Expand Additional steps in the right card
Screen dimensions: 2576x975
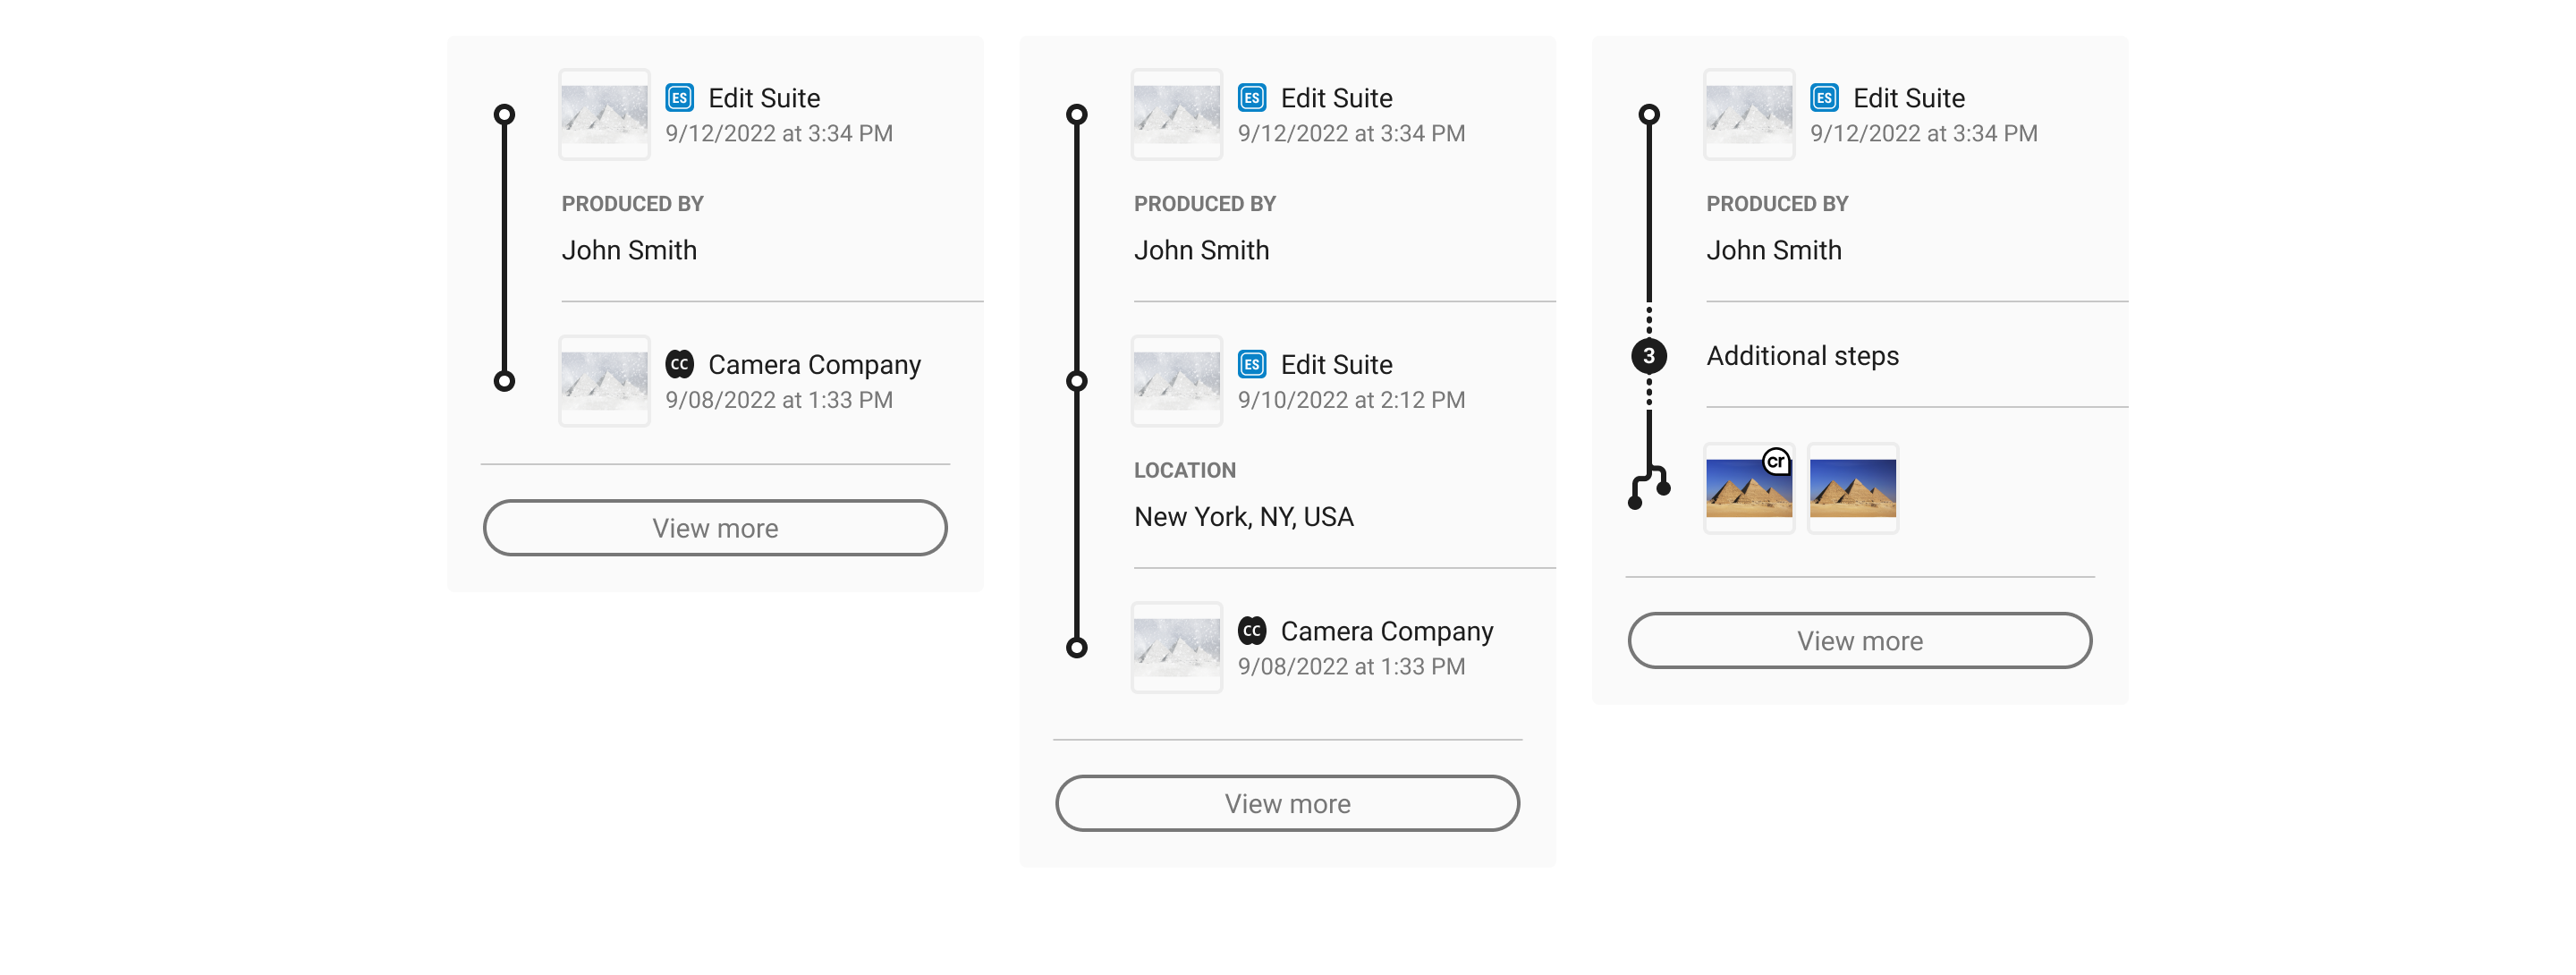tap(1802, 356)
